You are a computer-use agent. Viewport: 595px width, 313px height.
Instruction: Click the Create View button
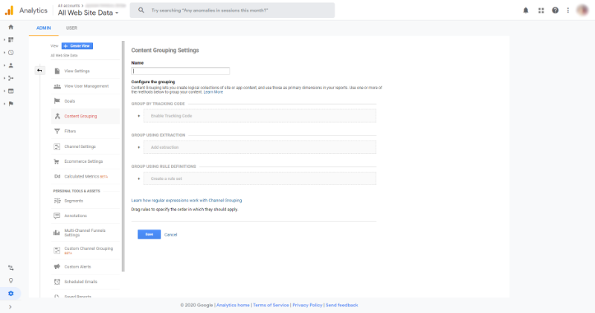point(77,46)
